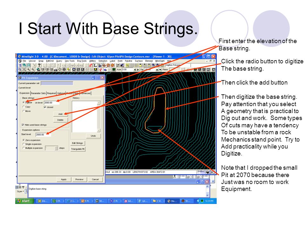
Task: Click the Windows start button
Action: 25,201
